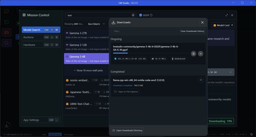Pause the ongoing gemma-3-4b download
Viewport: 256px width, 137px height.
pos(193,54)
